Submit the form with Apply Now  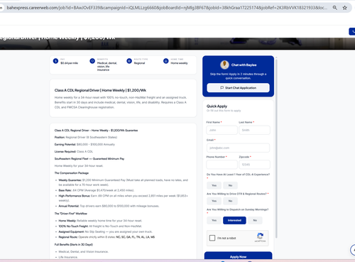pyautogui.click(x=238, y=256)
